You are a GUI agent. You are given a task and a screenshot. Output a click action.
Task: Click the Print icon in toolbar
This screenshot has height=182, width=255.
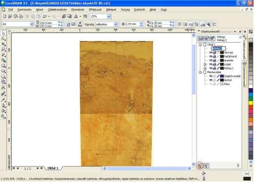[21, 16]
